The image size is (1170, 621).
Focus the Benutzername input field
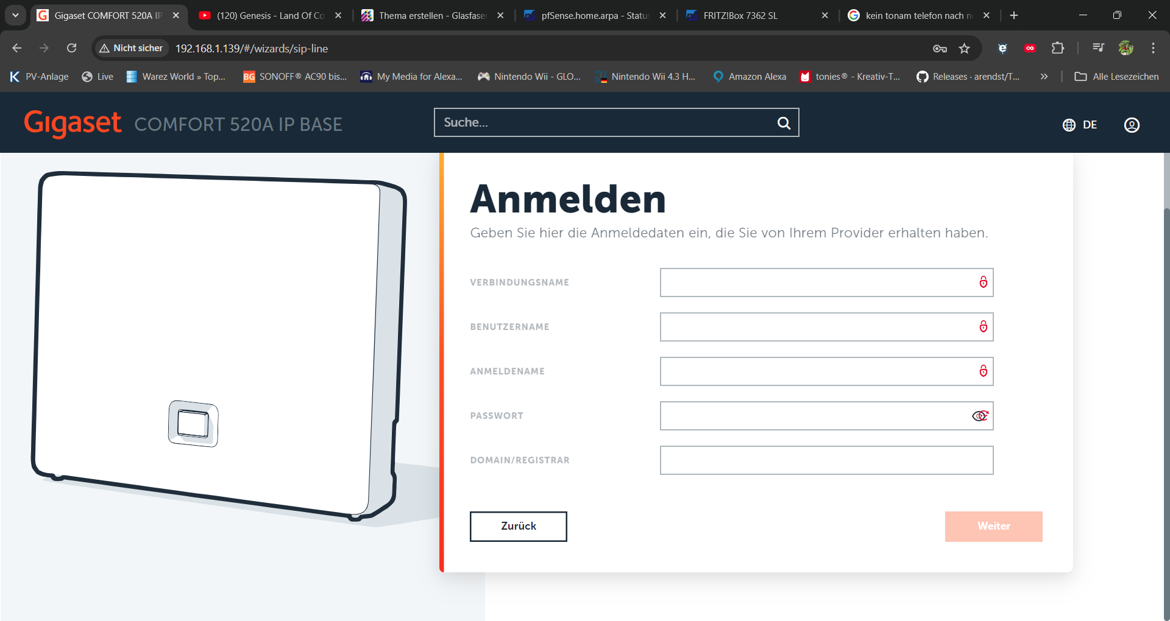(826, 327)
